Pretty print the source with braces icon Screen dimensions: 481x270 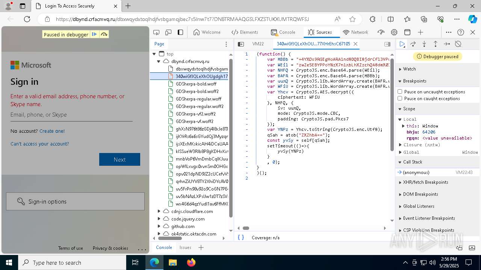[x=241, y=237]
